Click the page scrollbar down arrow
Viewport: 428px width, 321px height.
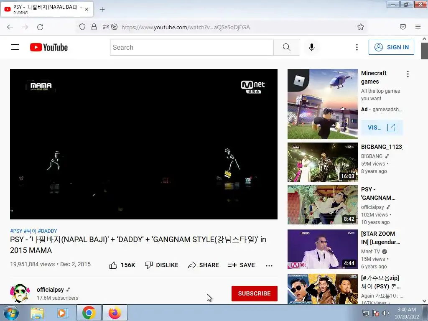click(x=424, y=301)
